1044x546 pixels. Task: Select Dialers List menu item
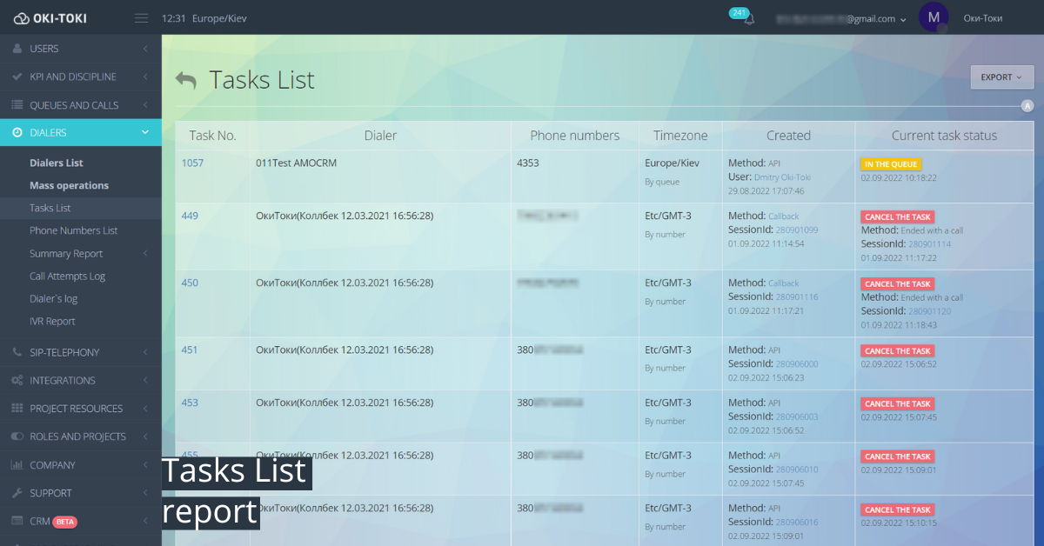tap(55, 162)
